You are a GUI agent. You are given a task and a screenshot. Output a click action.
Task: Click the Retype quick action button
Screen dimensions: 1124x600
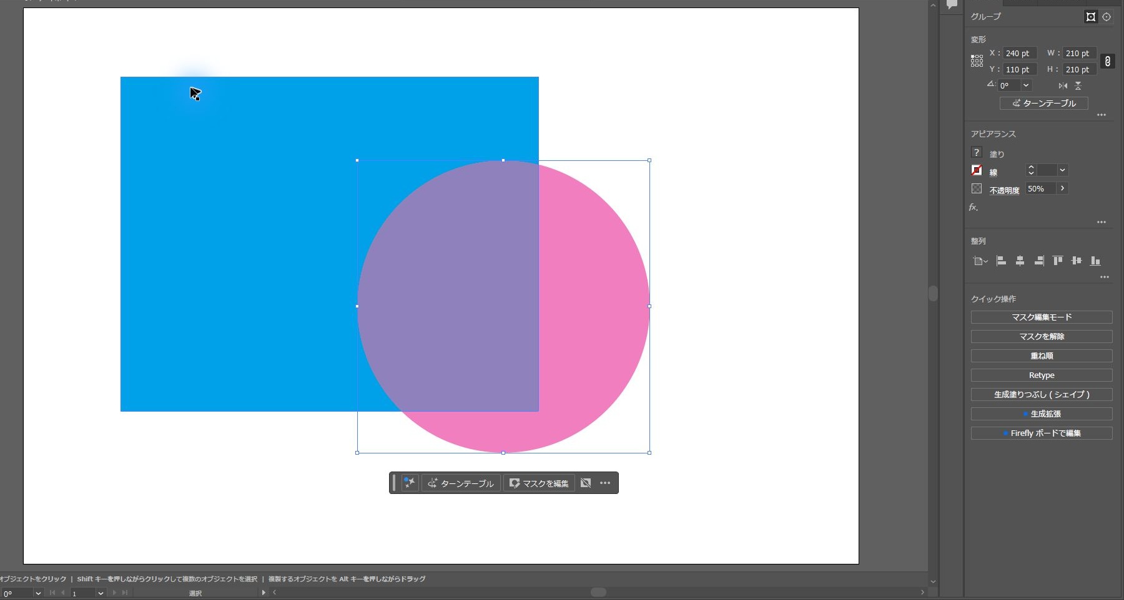[1042, 375]
